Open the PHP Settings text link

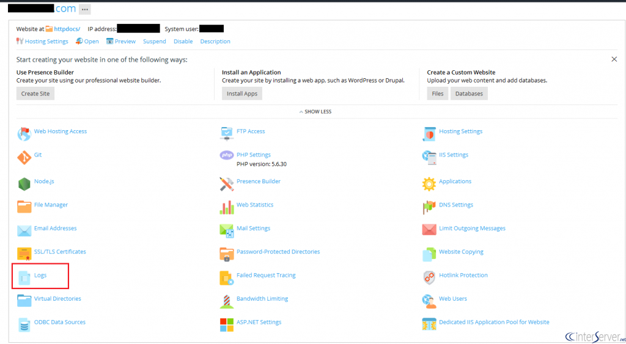(254, 155)
